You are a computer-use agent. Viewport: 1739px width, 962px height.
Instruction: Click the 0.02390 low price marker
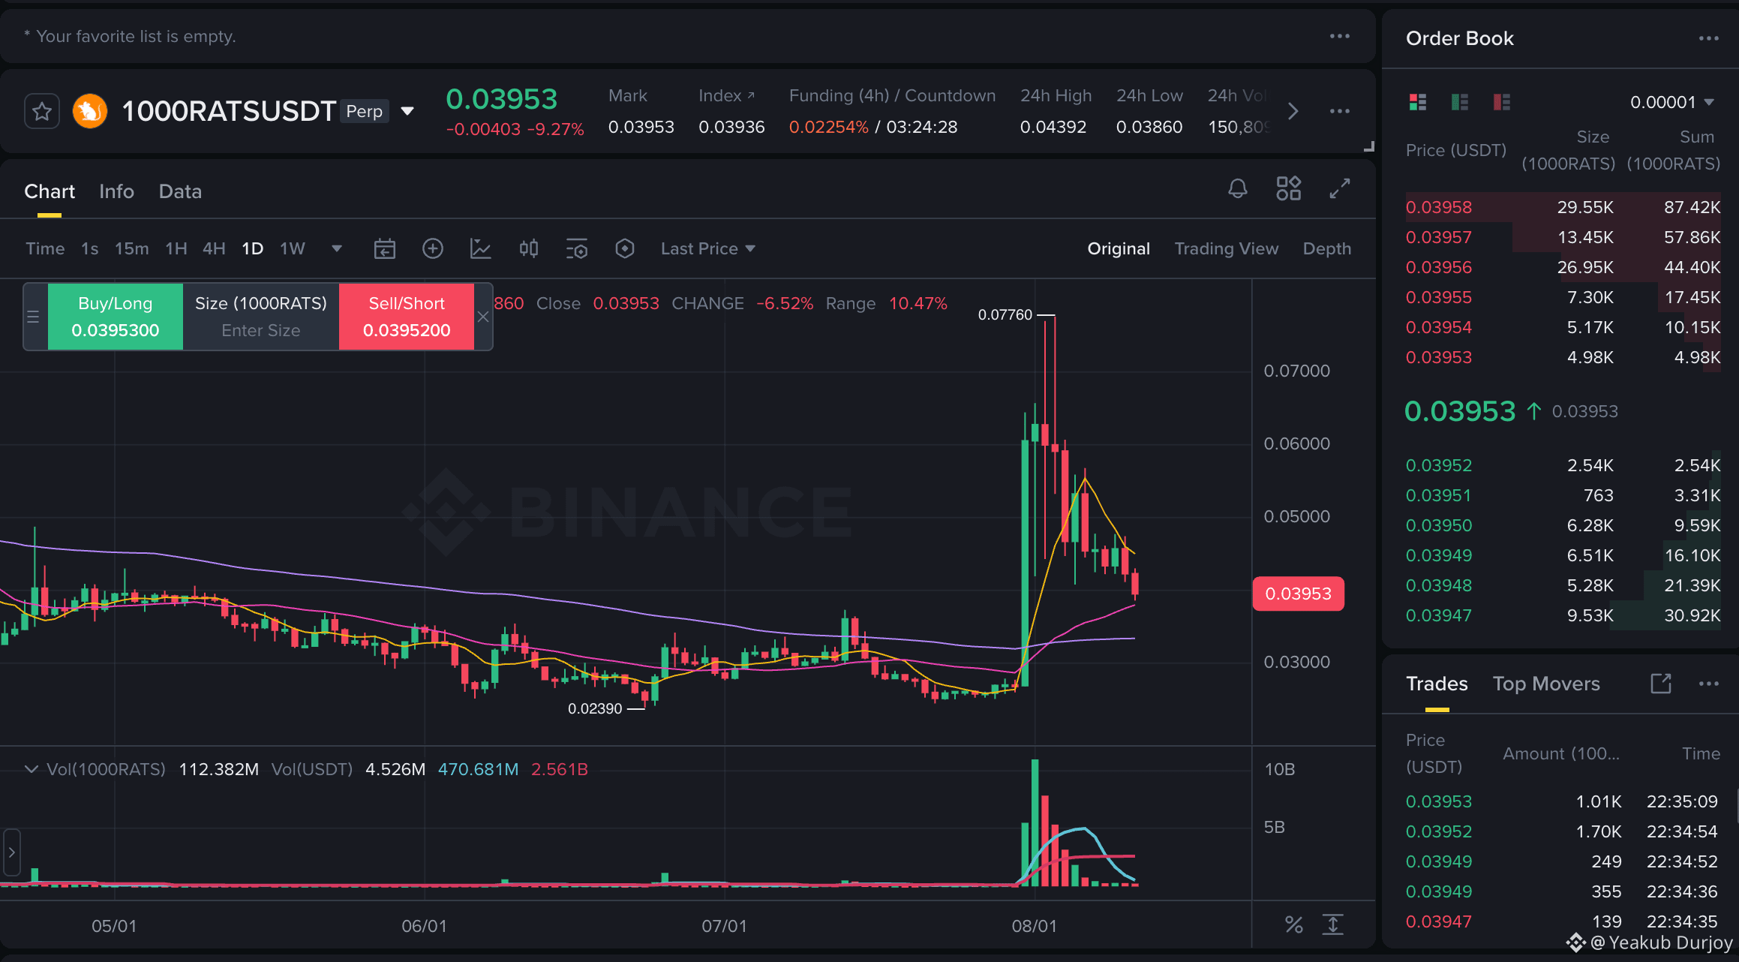tap(595, 708)
